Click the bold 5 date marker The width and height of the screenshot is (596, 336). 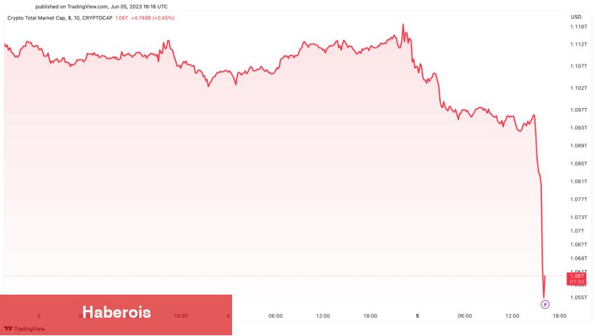click(417, 316)
